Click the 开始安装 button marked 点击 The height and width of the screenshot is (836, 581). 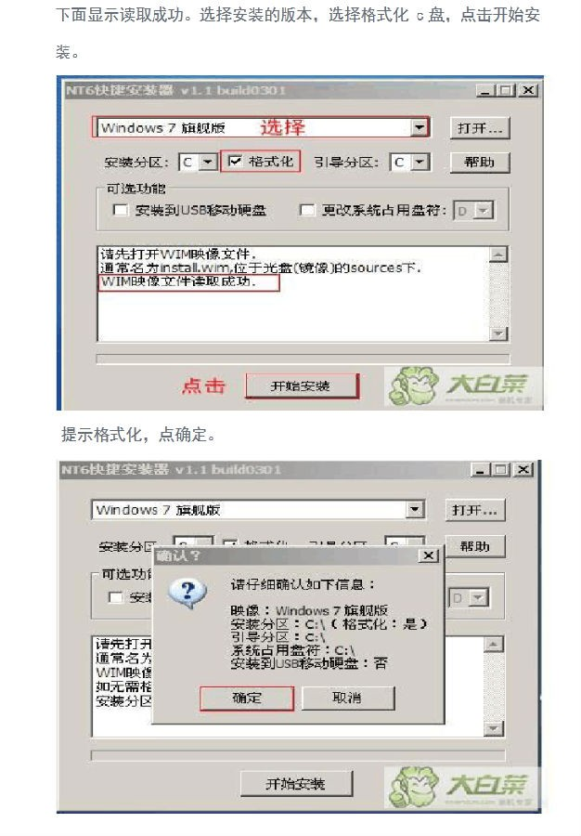click(x=302, y=386)
